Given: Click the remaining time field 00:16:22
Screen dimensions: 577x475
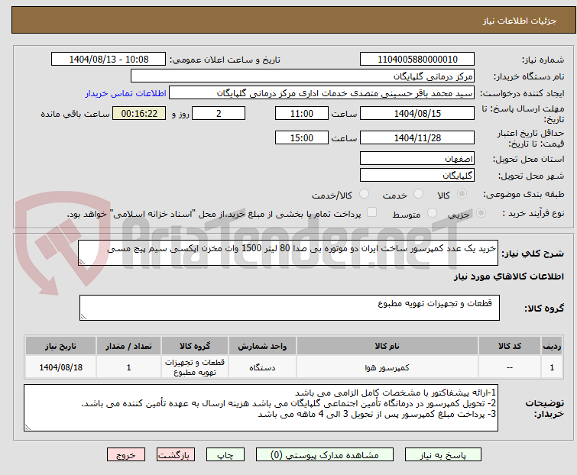Looking at the screenshot, I should coord(139,113).
